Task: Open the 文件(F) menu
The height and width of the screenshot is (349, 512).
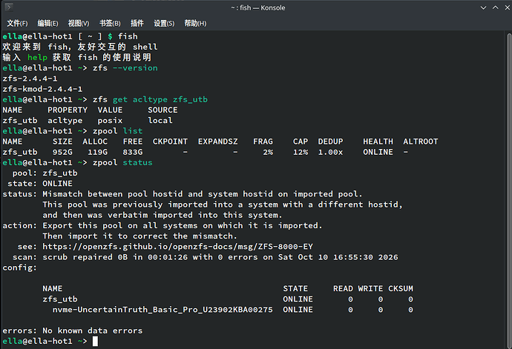Action: pyautogui.click(x=17, y=23)
